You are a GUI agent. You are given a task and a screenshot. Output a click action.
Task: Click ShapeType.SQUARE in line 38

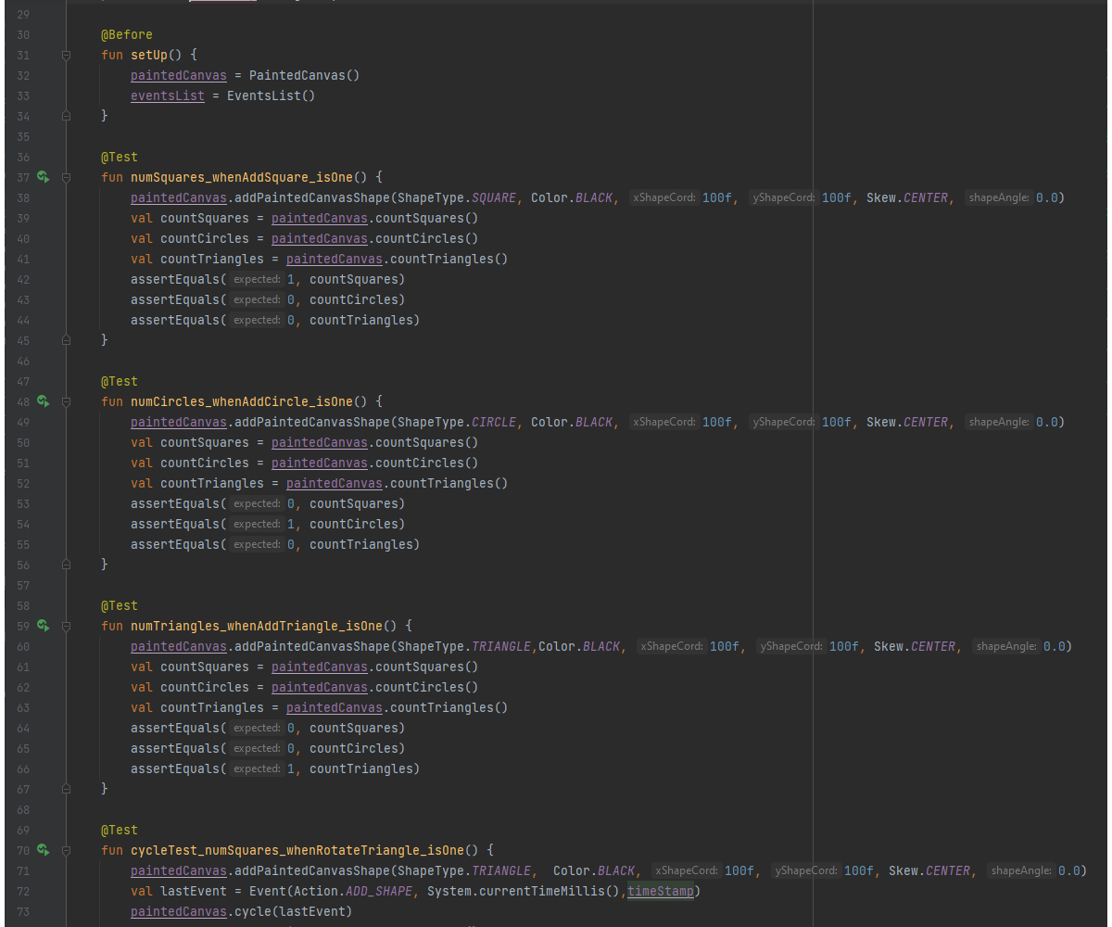pyautogui.click(x=456, y=197)
